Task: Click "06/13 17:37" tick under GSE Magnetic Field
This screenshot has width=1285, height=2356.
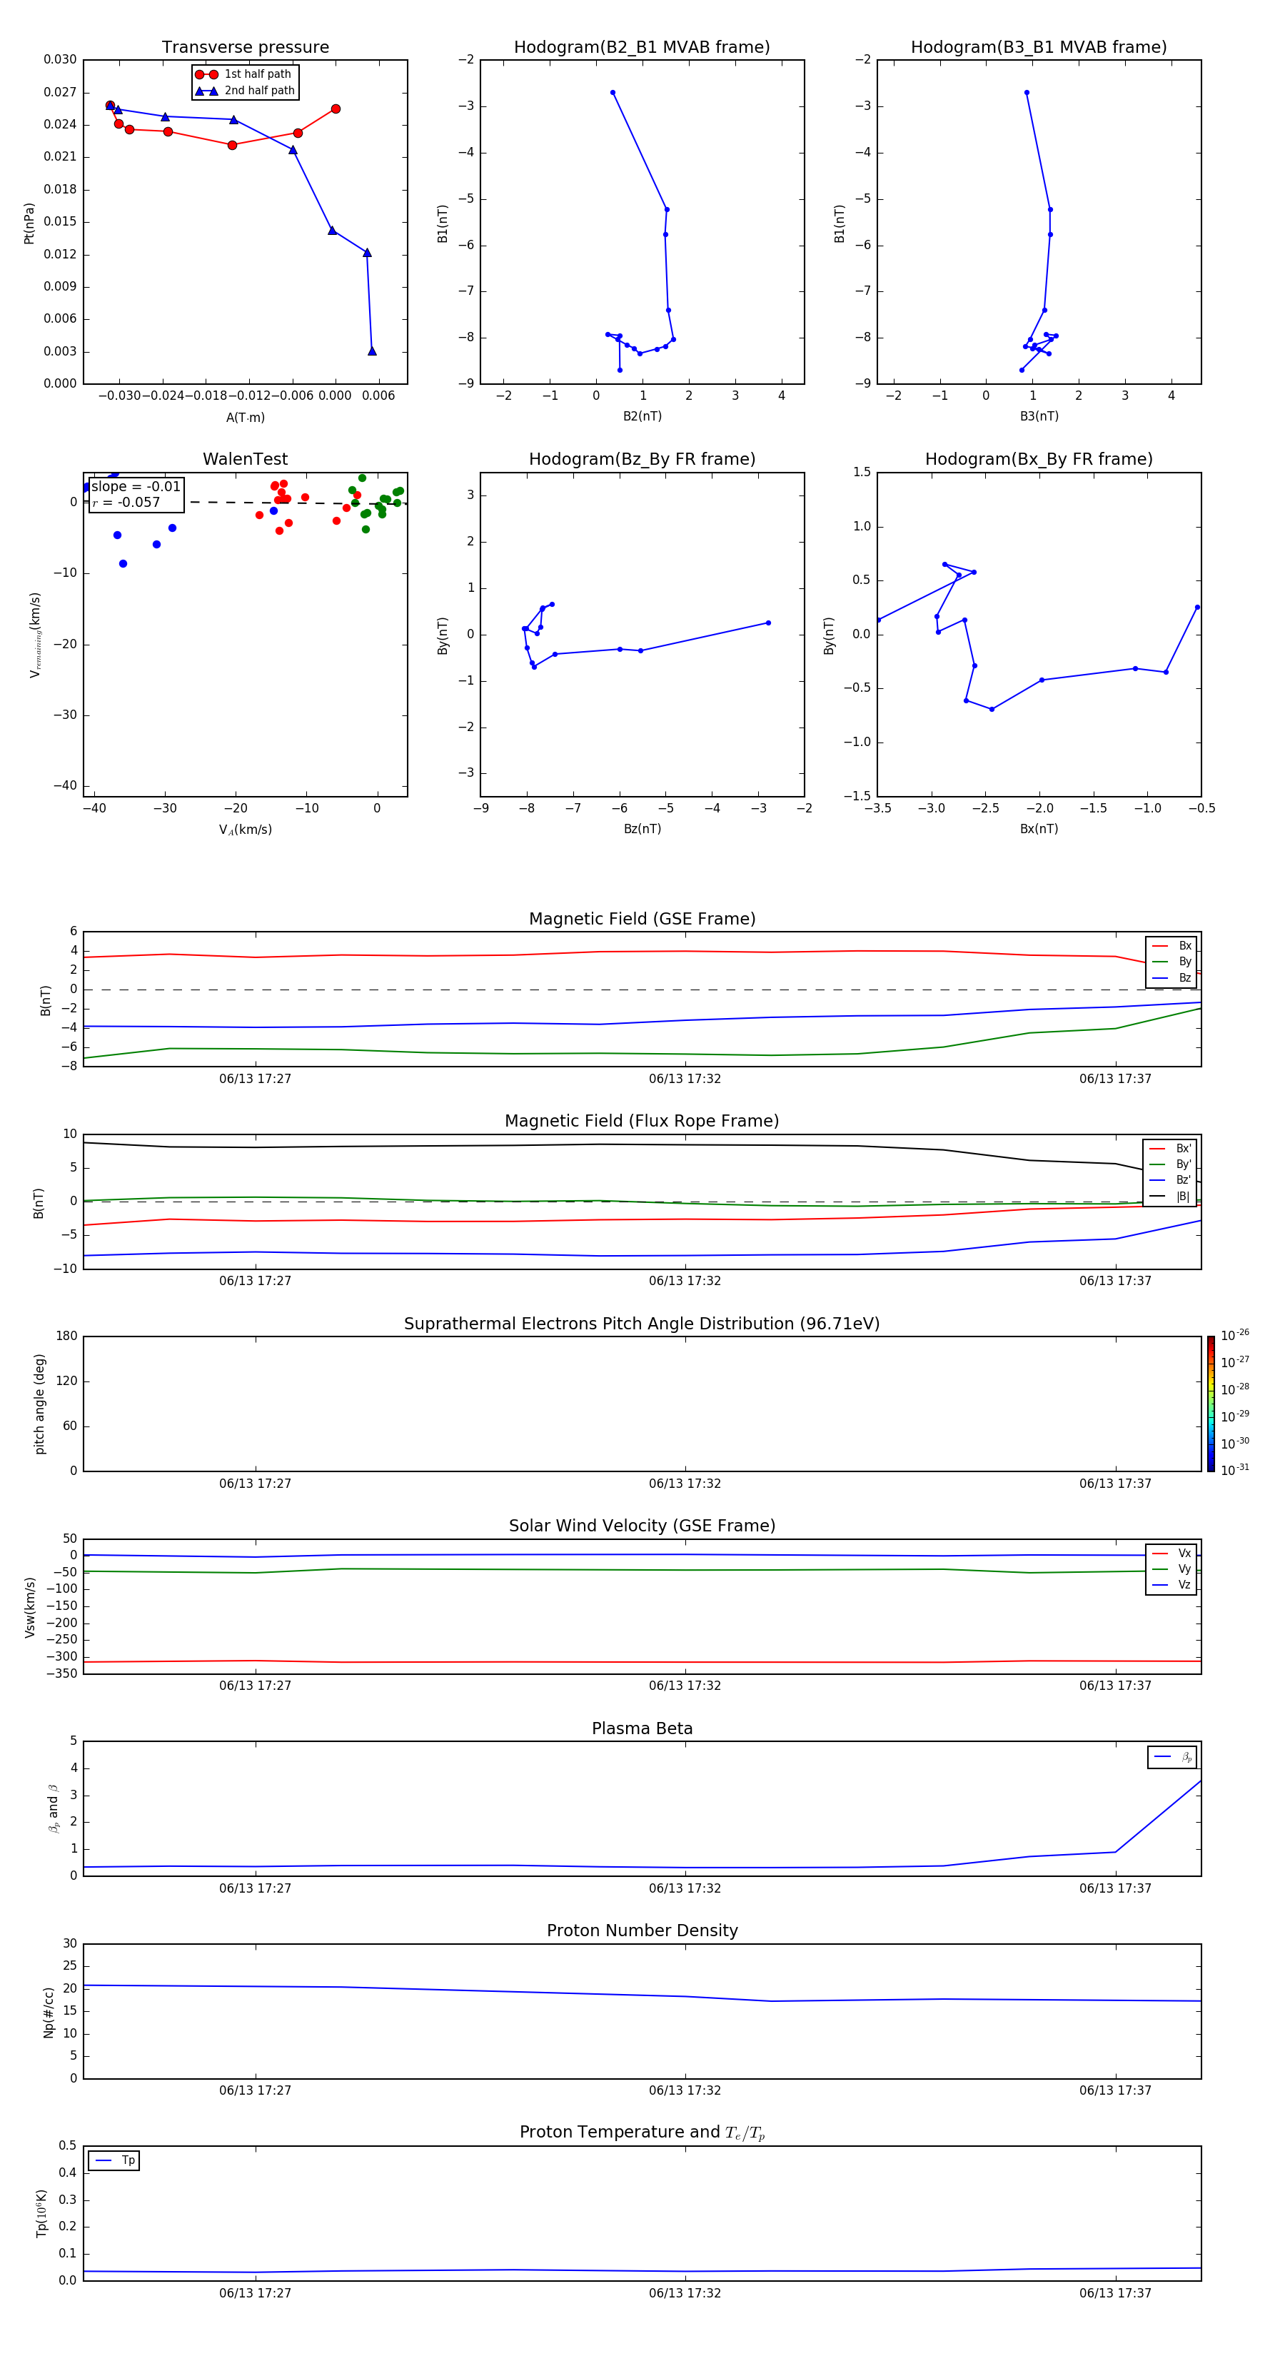Action: coord(1115,1079)
